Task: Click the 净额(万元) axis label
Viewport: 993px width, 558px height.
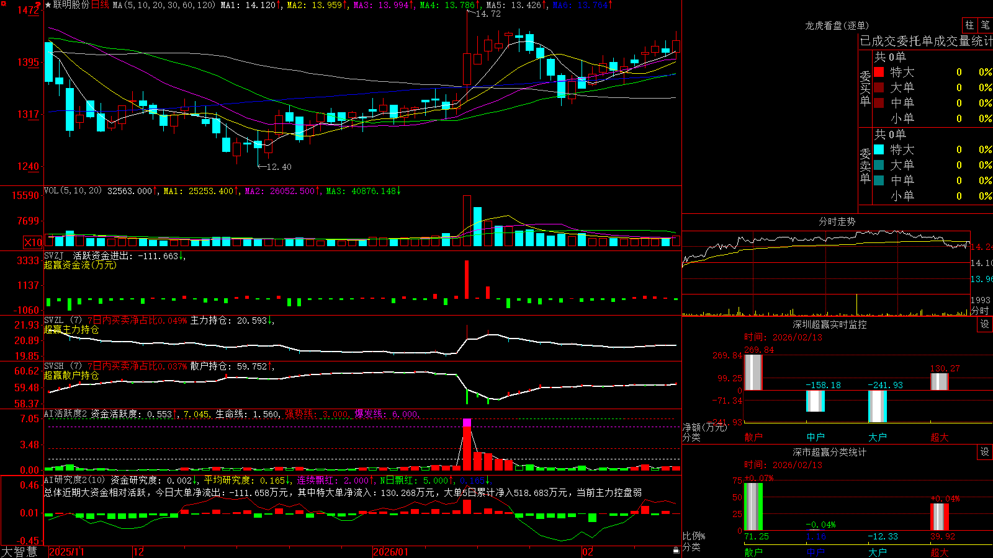Action: tap(704, 427)
